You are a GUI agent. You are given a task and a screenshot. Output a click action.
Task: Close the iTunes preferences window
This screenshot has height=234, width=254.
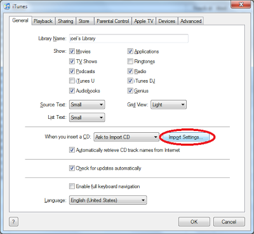pos(241,4)
